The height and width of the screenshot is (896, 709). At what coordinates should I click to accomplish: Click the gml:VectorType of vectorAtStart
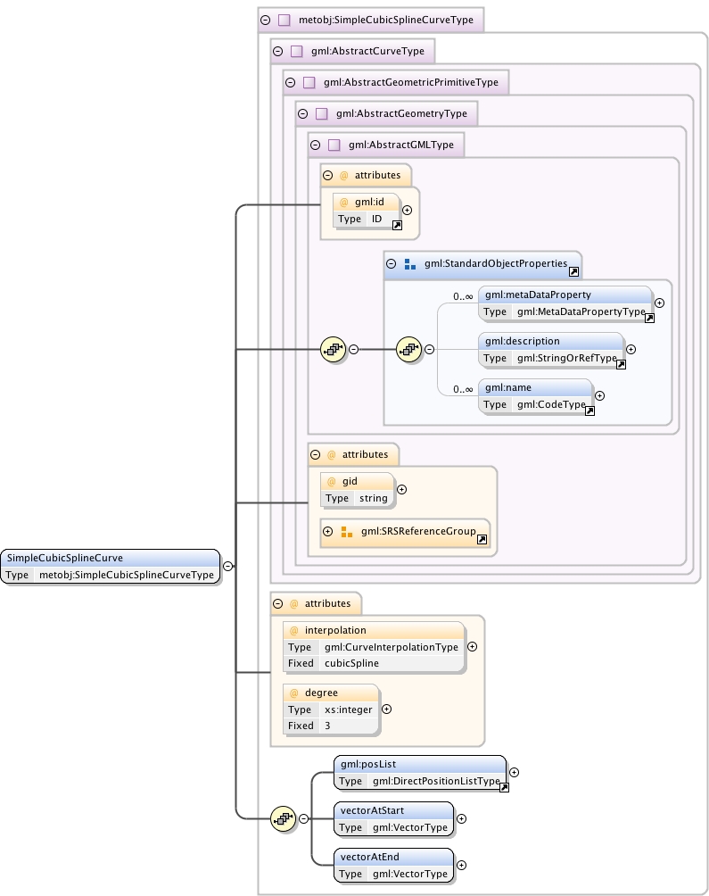point(410,827)
